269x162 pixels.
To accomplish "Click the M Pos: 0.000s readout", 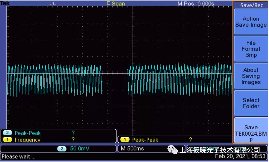I will tap(196, 4).
